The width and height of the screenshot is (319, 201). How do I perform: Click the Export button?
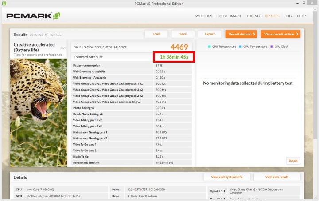[x=210, y=34]
